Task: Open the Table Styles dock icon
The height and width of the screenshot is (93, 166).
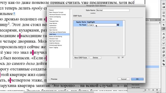Action: point(164,52)
